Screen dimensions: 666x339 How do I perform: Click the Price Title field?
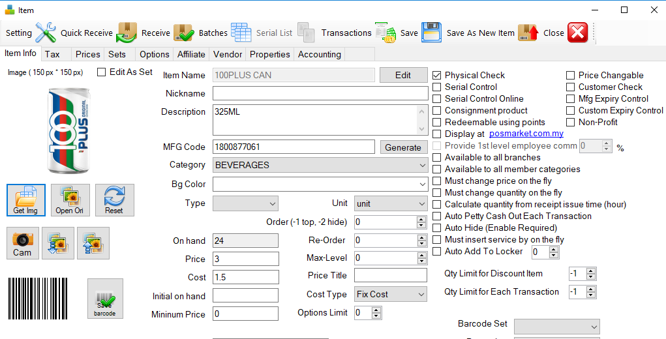point(390,275)
